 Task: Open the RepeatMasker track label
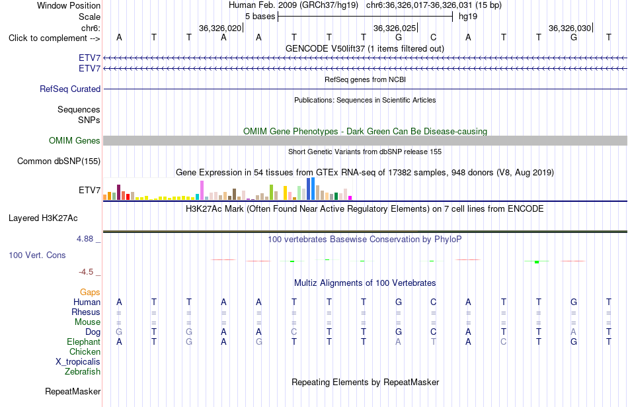point(73,391)
